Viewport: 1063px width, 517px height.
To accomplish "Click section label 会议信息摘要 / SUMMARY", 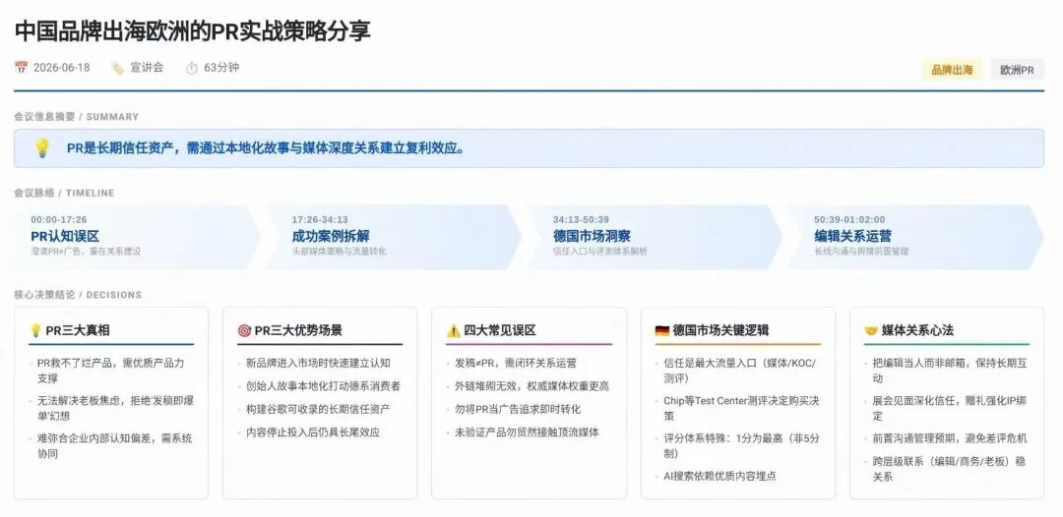I will tap(76, 117).
